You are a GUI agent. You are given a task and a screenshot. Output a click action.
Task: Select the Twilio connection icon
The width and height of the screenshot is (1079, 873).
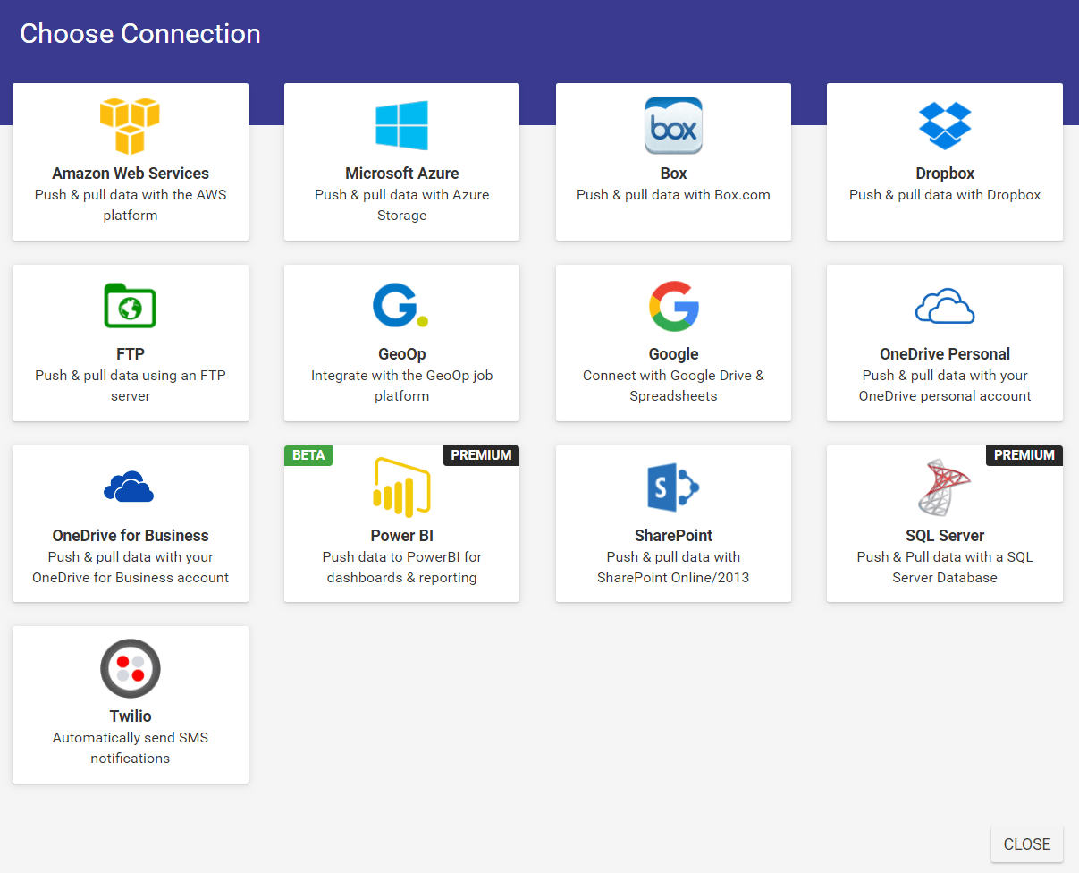click(130, 668)
